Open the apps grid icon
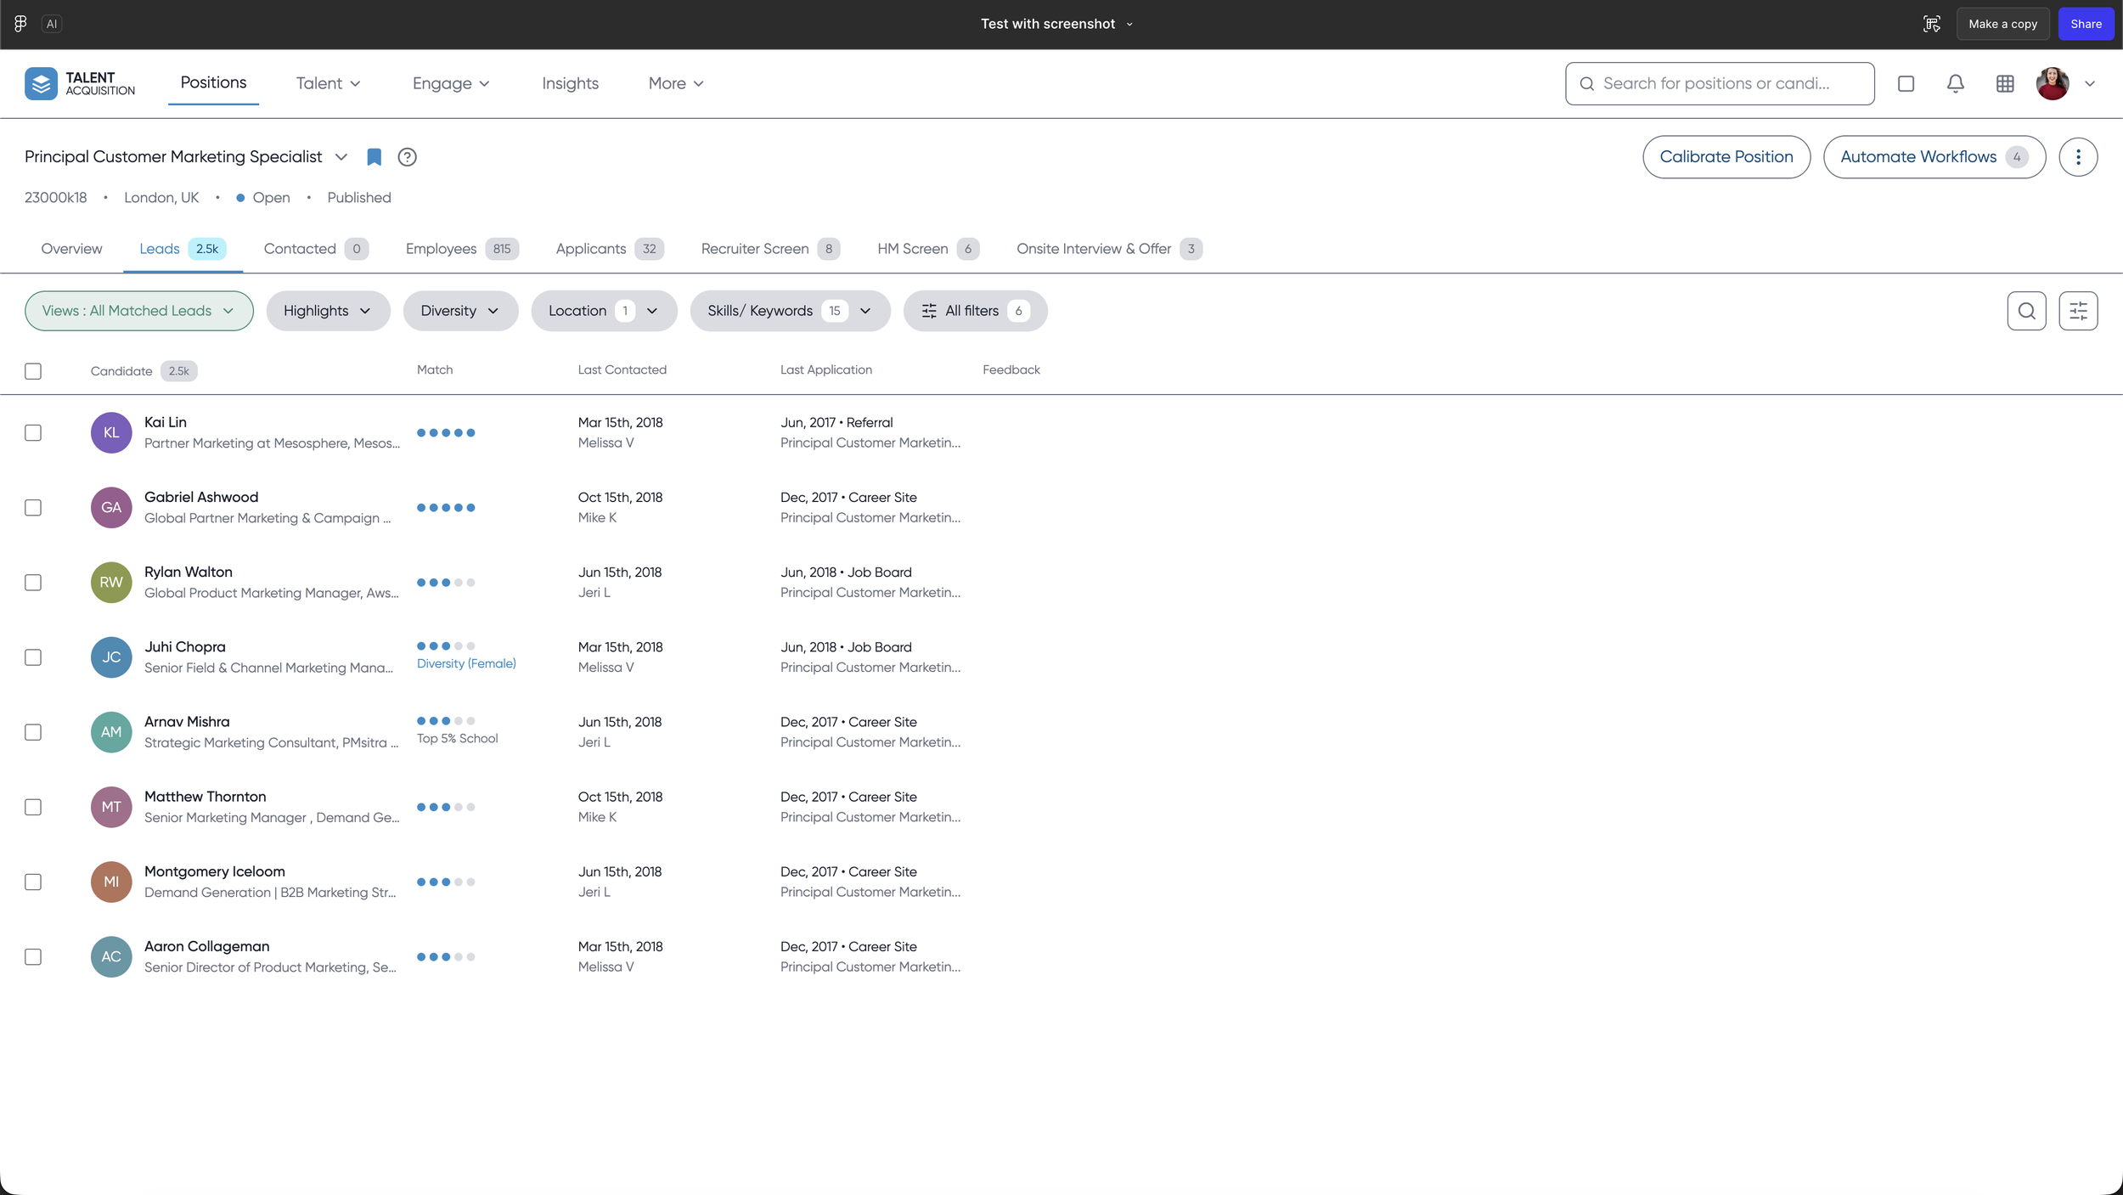2123x1195 pixels. 2005,83
